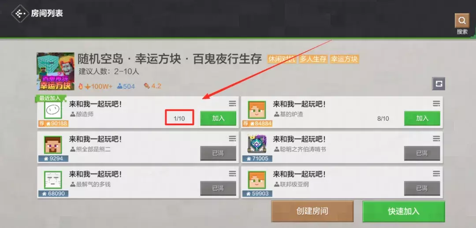Click the green 快速加入 button
The width and height of the screenshot is (476, 228).
(403, 211)
